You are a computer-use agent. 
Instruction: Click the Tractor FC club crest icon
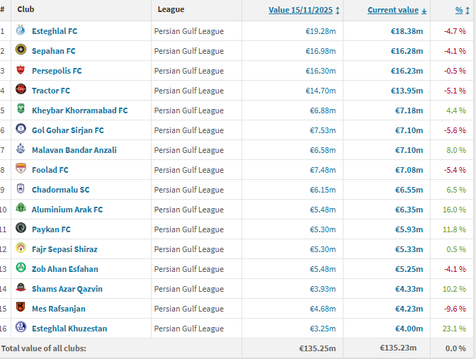(x=21, y=91)
